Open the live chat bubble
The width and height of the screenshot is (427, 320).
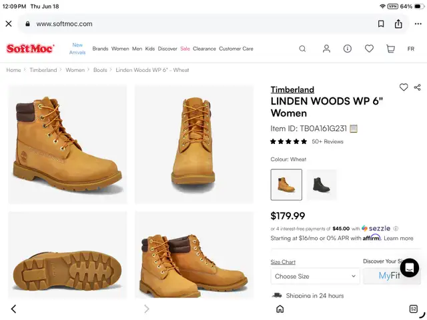(409, 268)
